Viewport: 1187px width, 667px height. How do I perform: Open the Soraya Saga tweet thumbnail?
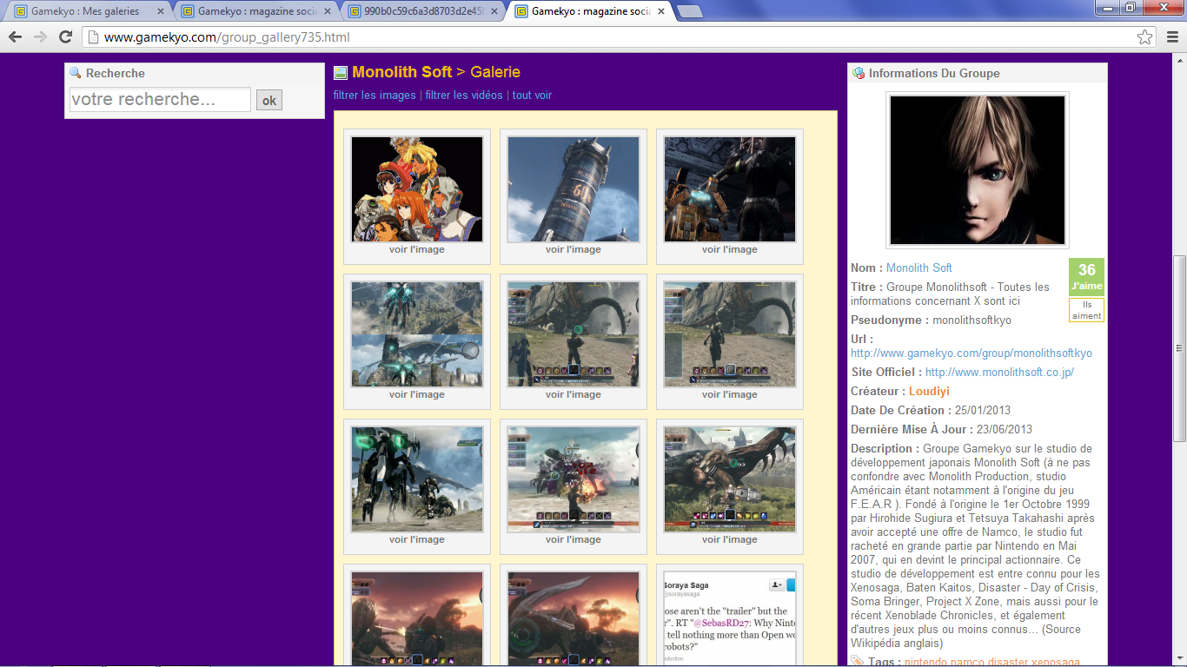[x=730, y=618]
